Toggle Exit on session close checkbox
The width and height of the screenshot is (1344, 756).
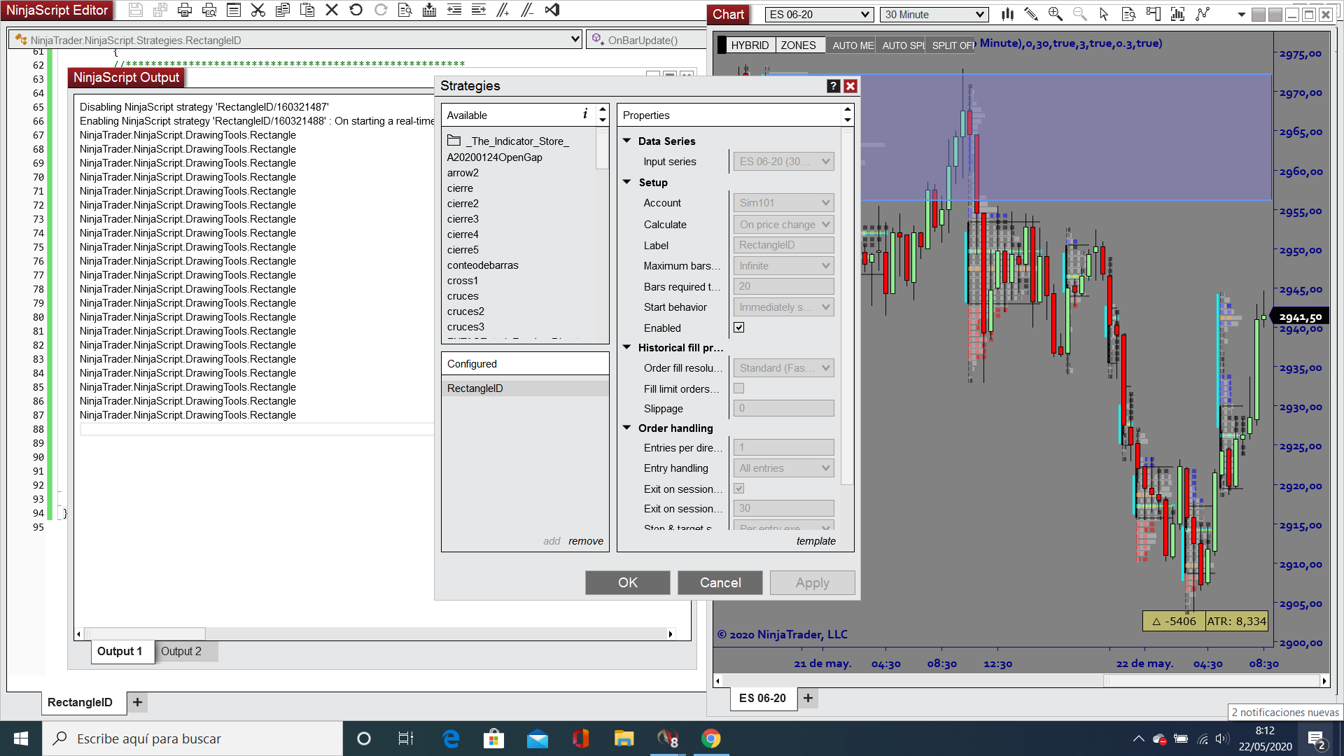(738, 489)
